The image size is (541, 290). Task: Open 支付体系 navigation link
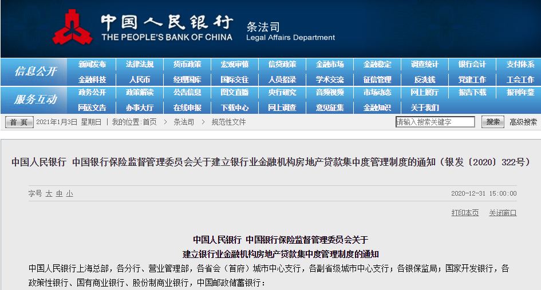[x=520, y=65]
